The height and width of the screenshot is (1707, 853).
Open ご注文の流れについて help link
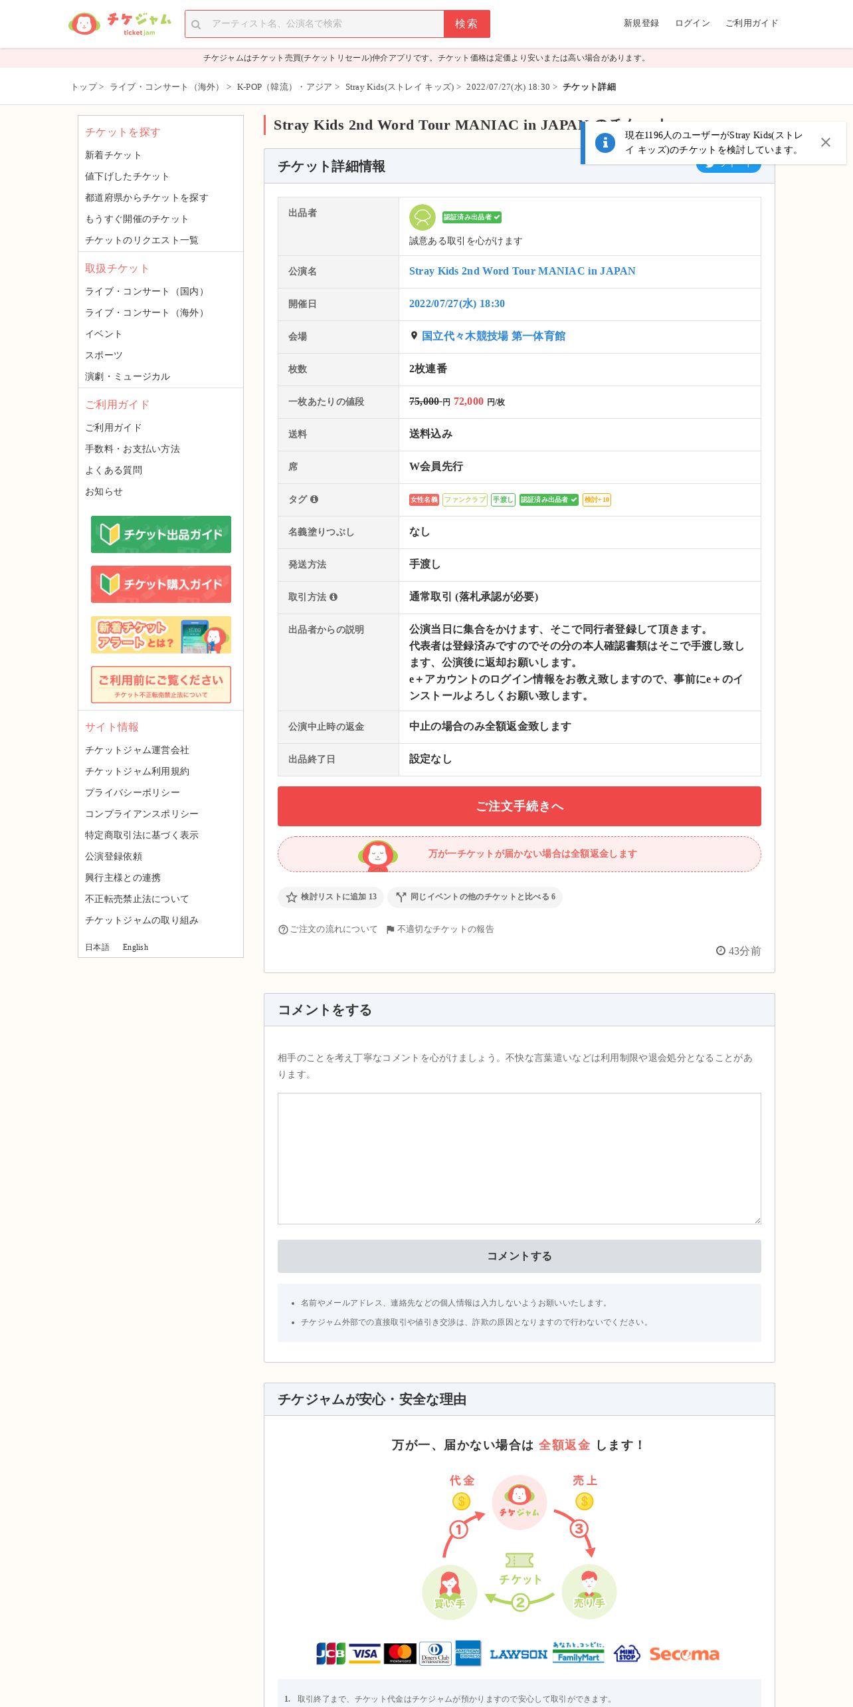tap(328, 929)
